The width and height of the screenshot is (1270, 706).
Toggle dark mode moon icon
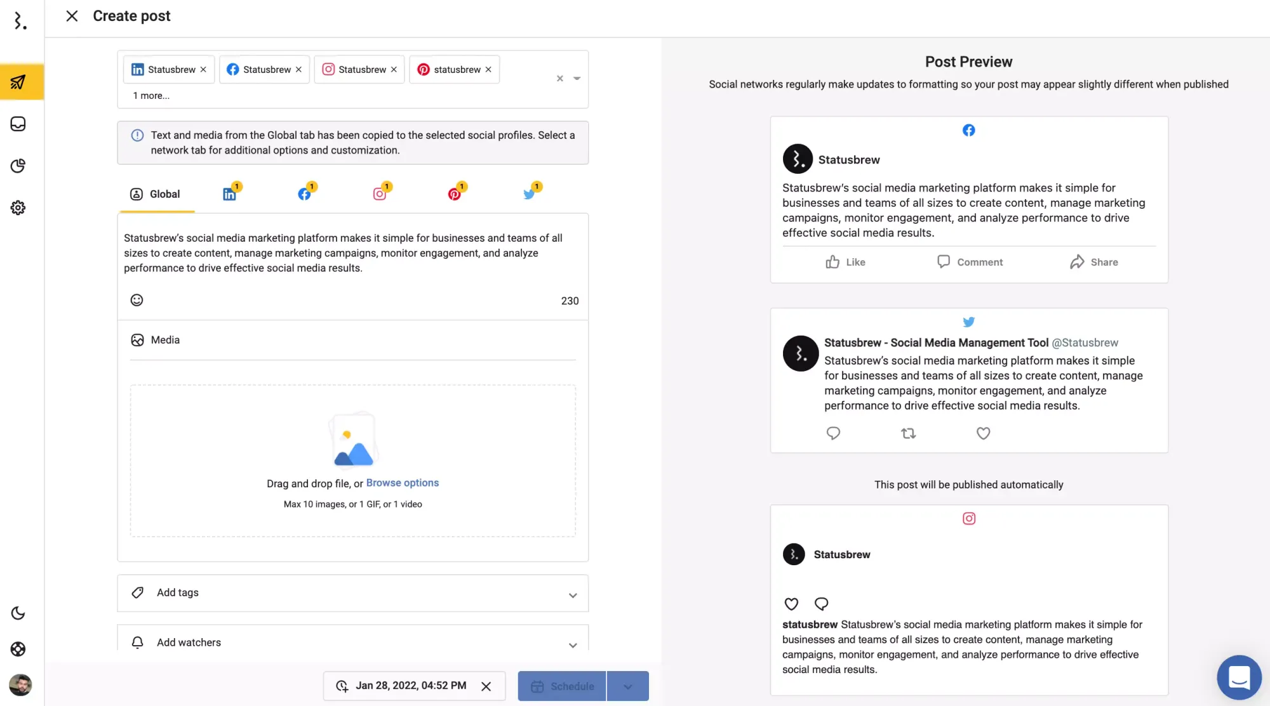tap(18, 613)
